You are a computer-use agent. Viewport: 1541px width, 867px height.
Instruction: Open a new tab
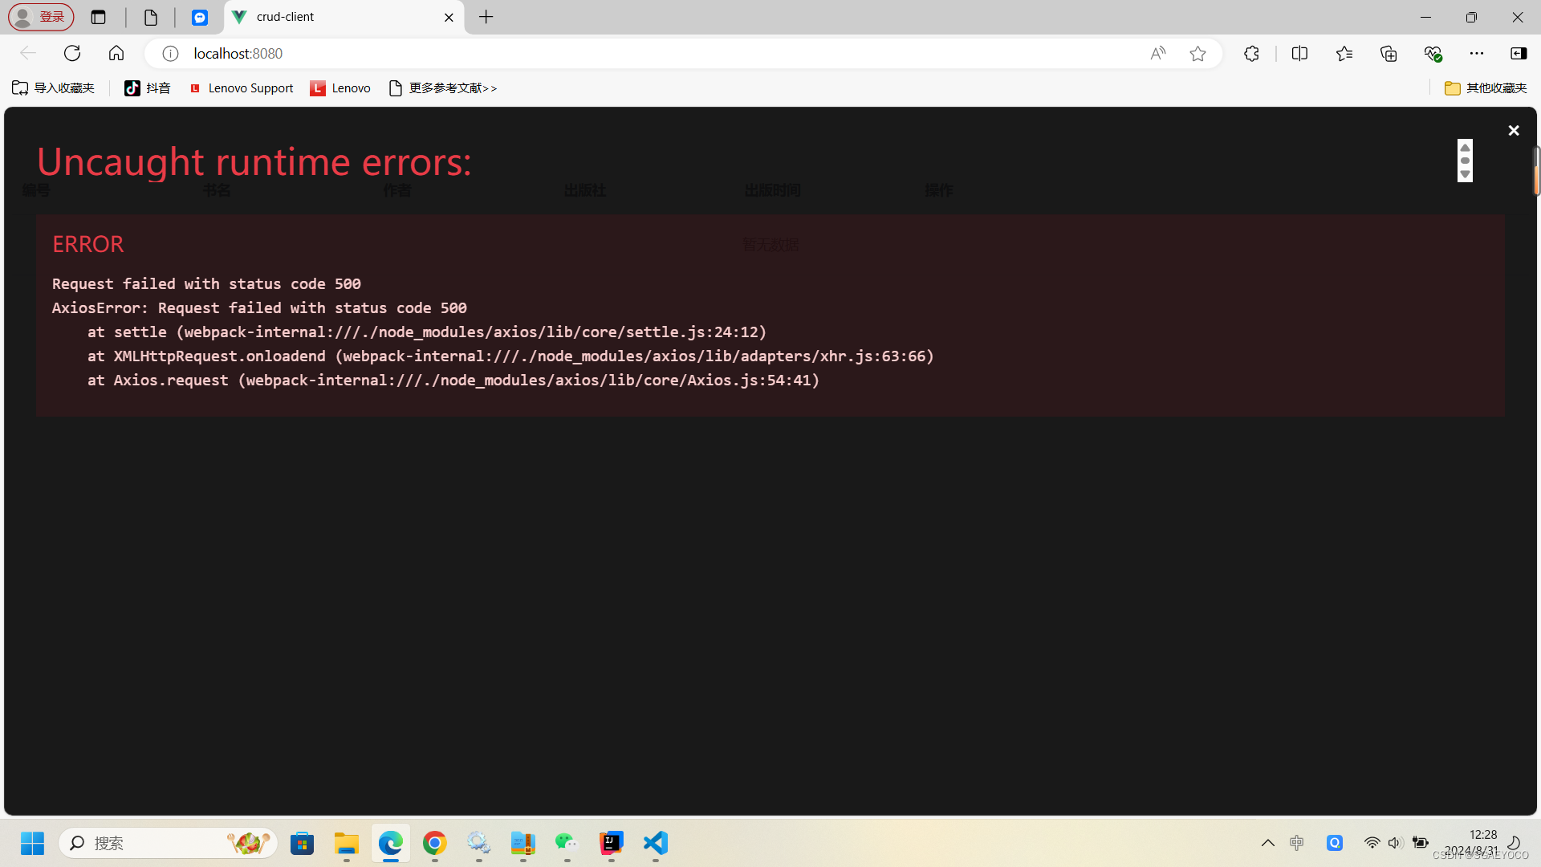[x=486, y=17]
